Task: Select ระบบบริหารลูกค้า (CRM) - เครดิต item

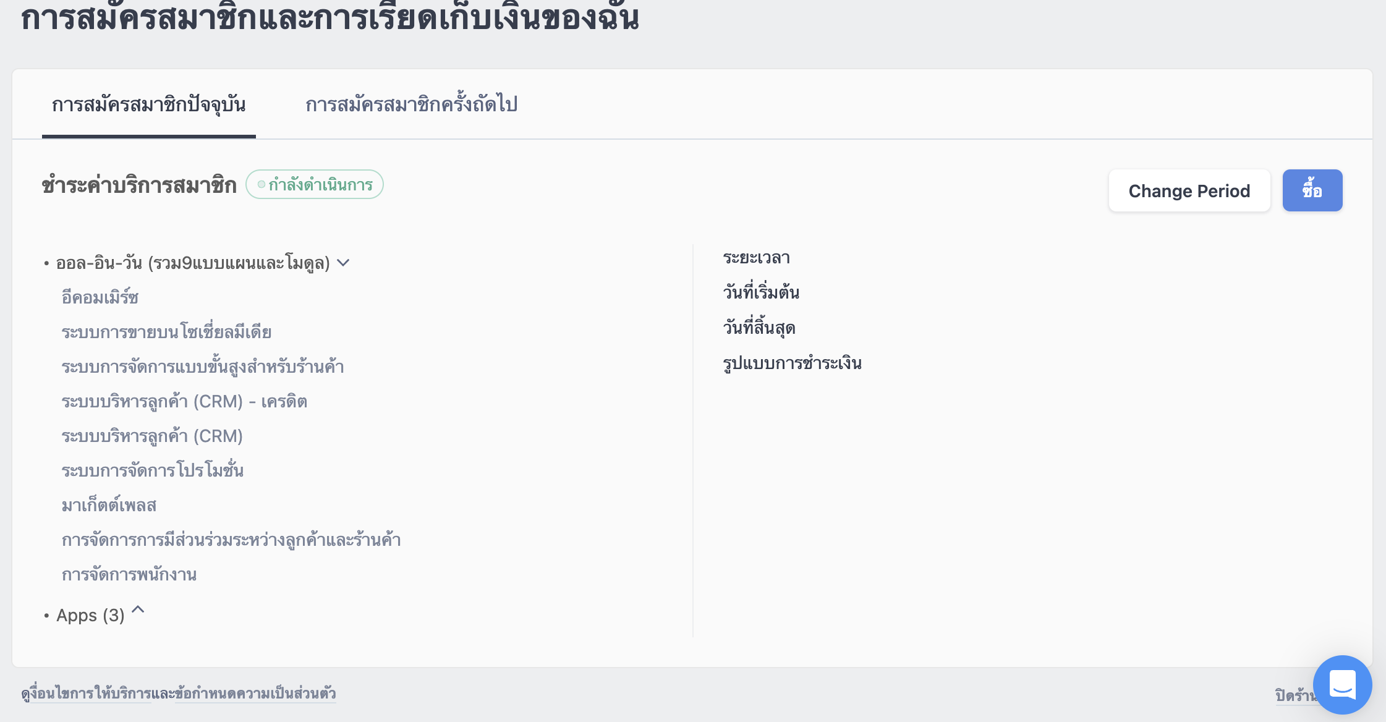Action: [184, 401]
